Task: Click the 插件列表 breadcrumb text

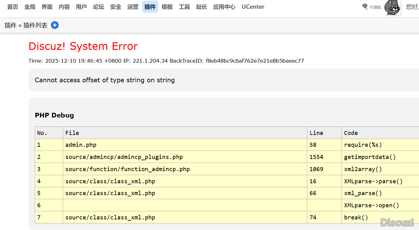Action: [x=36, y=26]
